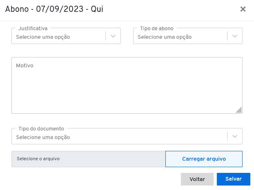Click the Tipo de abono field label
Image resolution: width=254 pixels, height=190 pixels.
(157, 29)
